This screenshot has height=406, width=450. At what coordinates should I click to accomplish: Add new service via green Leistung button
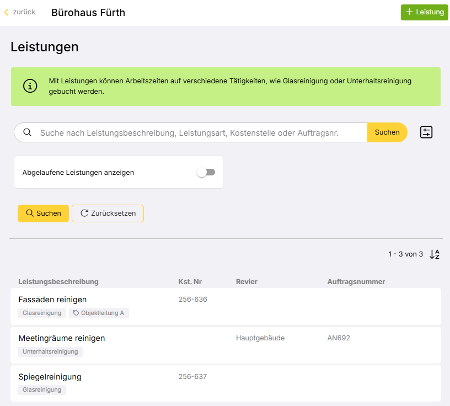pos(425,12)
